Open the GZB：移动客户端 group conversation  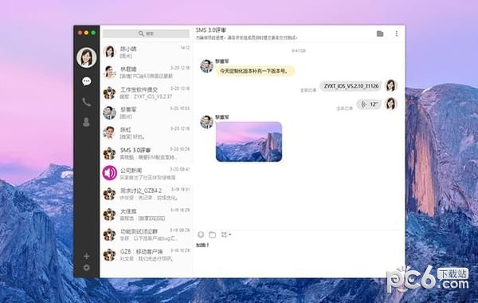pos(147,255)
